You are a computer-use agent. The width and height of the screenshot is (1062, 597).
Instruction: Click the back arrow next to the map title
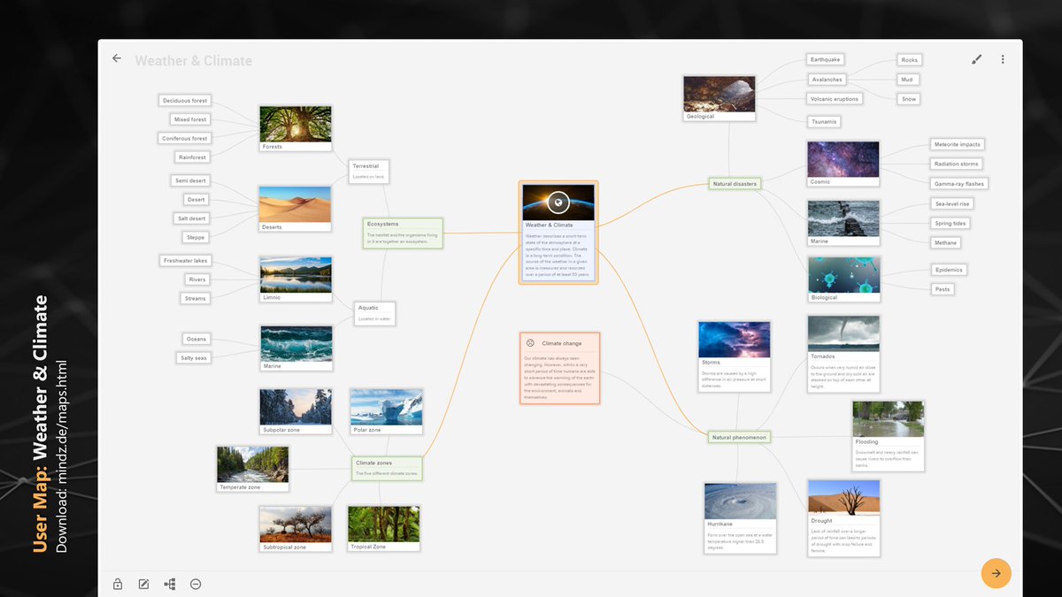tap(116, 57)
